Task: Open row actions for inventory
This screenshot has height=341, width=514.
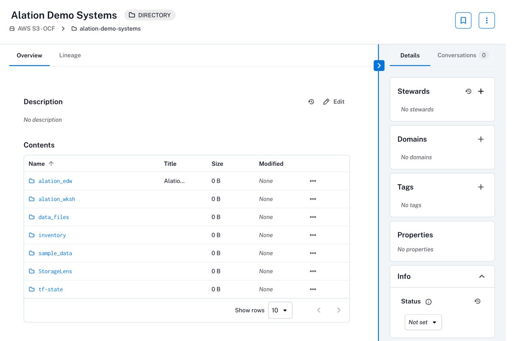Action: (x=313, y=235)
